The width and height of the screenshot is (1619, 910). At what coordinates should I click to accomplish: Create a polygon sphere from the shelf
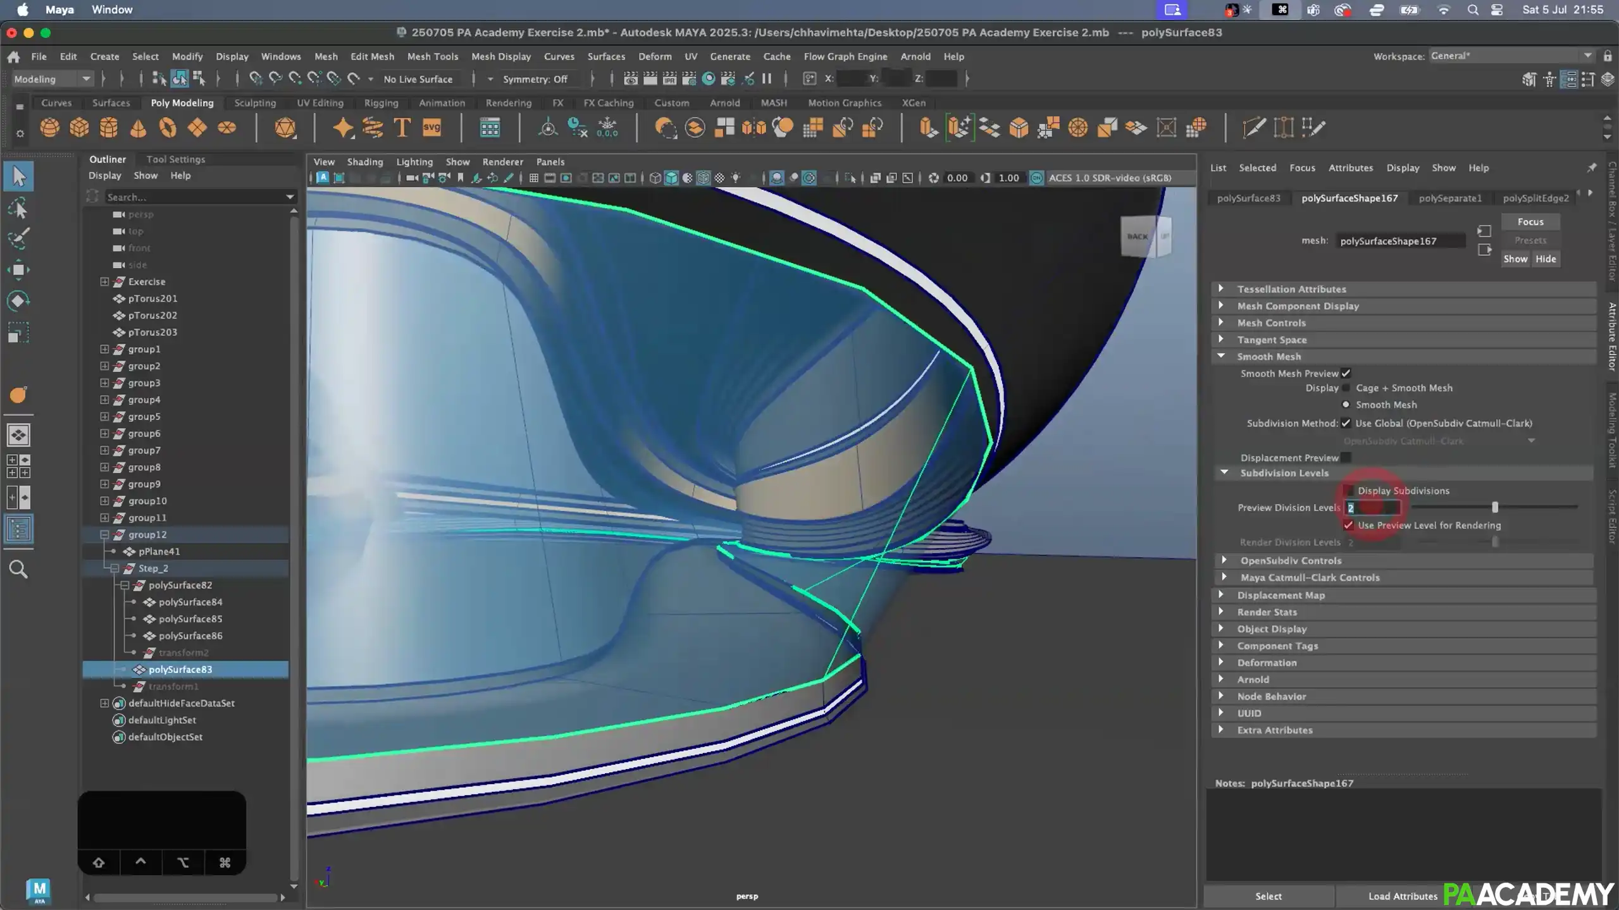click(x=51, y=128)
